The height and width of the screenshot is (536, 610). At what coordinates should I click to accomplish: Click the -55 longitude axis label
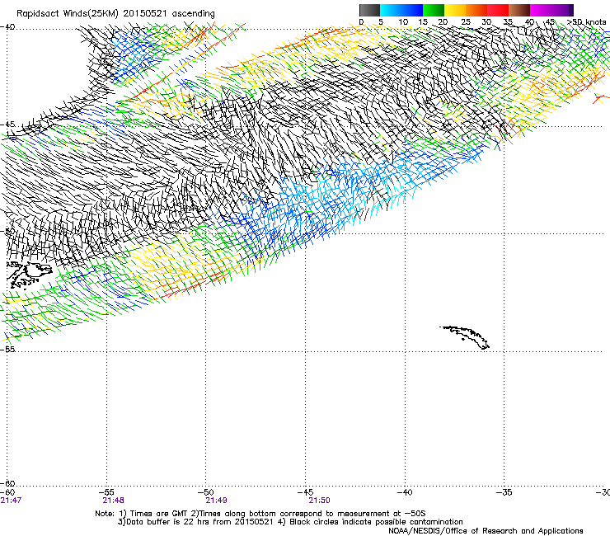pos(106,492)
